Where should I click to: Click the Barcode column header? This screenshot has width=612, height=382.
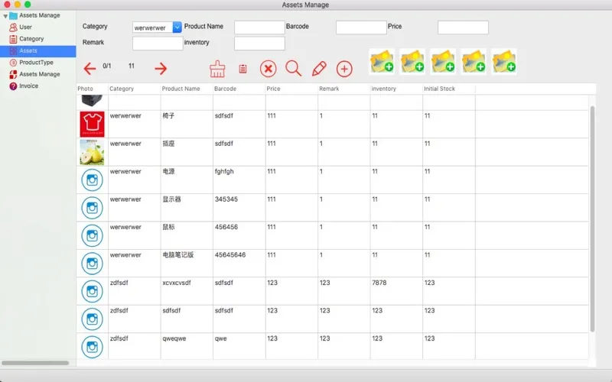[x=239, y=89]
